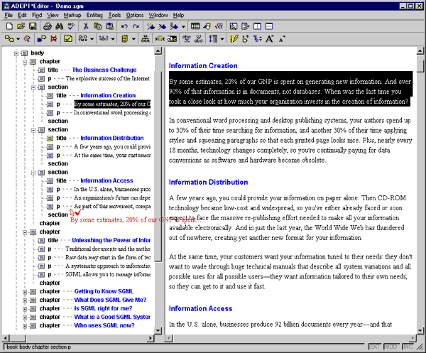Viewport: 426px width, 353px height.
Task: Collapse the section with Information Creation title
Action: [x=33, y=87]
